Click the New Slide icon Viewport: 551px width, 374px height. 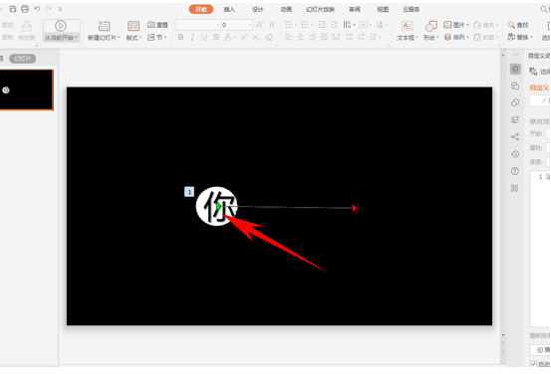click(104, 26)
